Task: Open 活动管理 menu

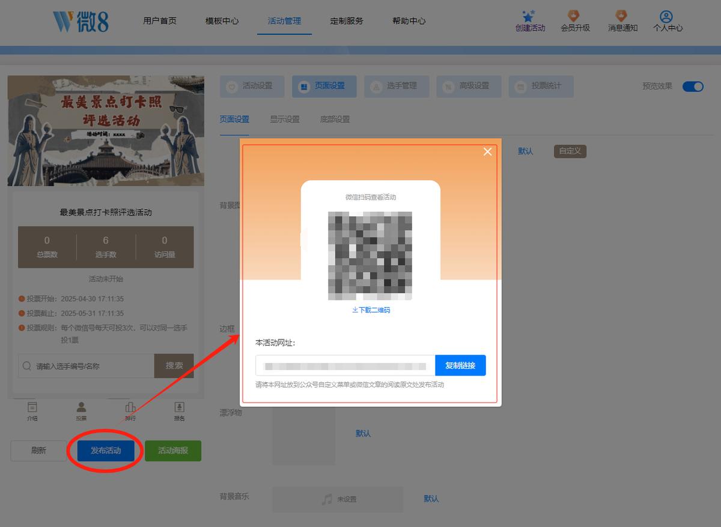Action: point(284,21)
